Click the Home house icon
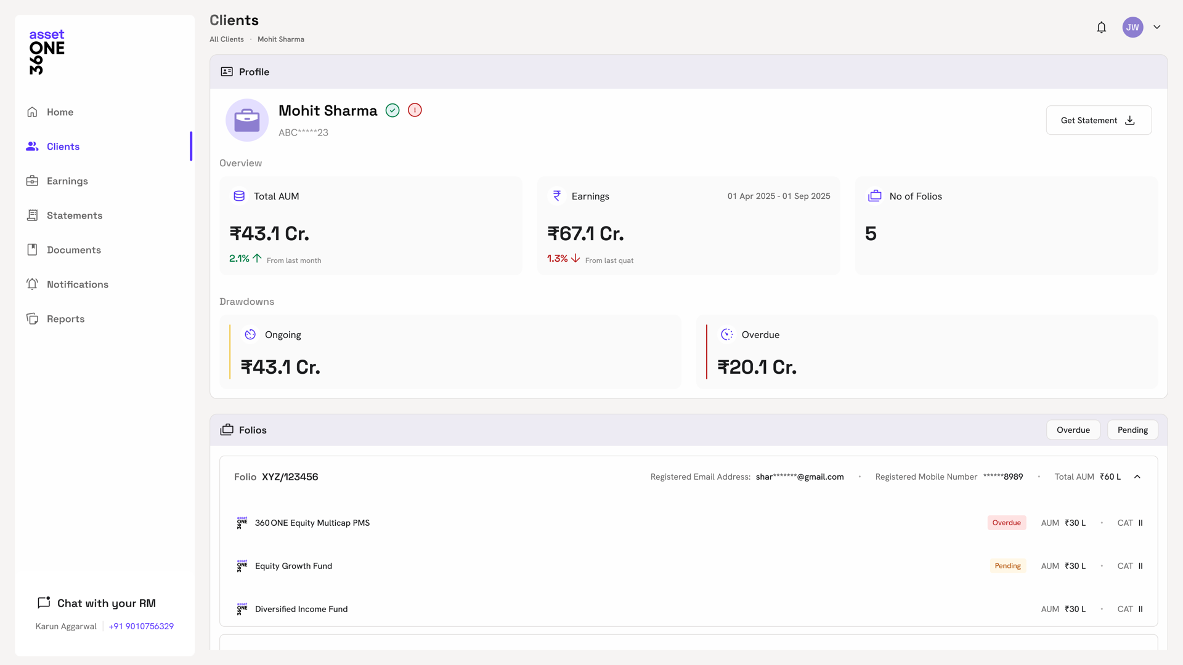Image resolution: width=1183 pixels, height=665 pixels. click(32, 112)
